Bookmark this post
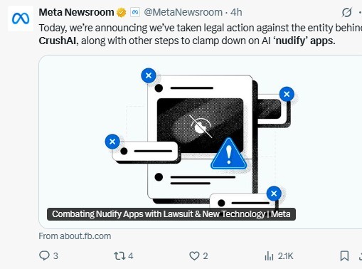The height and width of the screenshot is (269, 362). (x=344, y=256)
